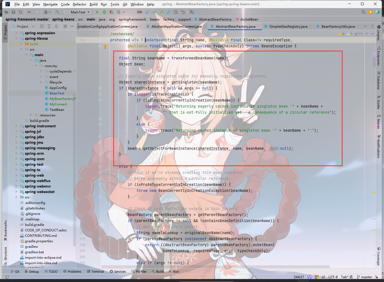Open the Project view mode dropdown
The image size is (384, 282).
(x=25, y=26)
